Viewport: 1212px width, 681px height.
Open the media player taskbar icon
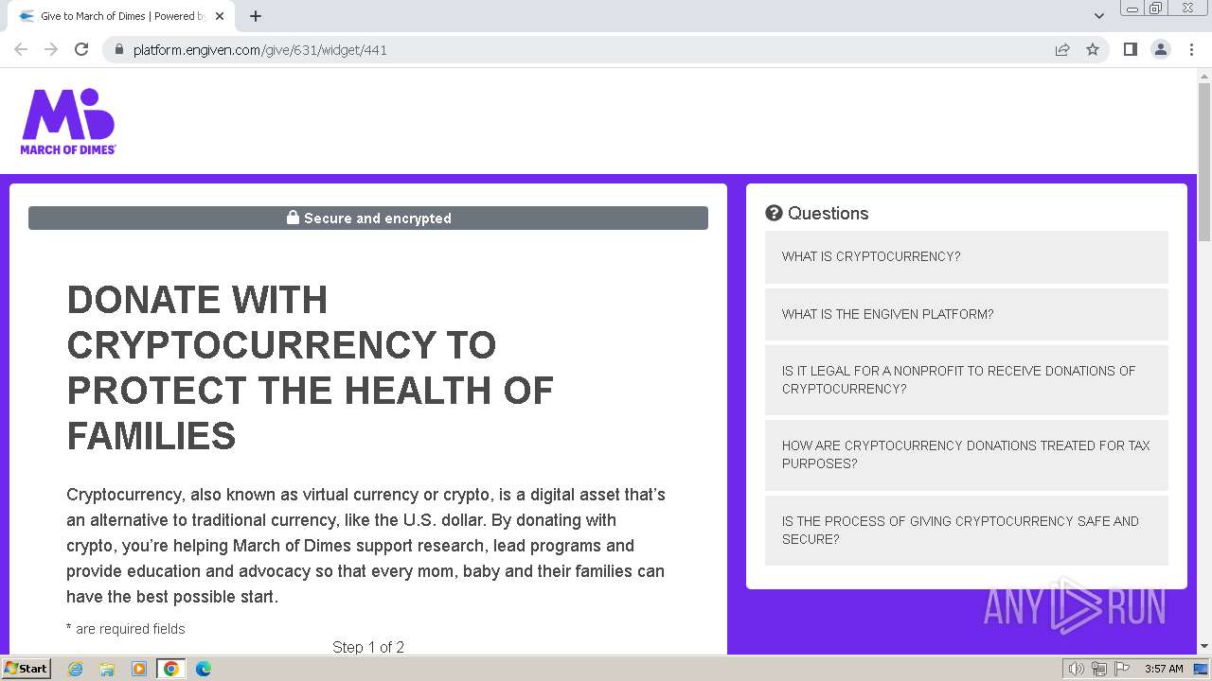point(139,669)
